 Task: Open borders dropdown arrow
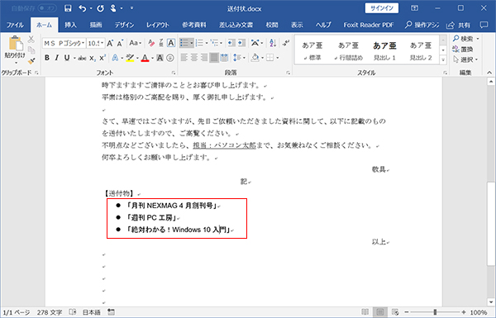pyautogui.click(x=278, y=58)
